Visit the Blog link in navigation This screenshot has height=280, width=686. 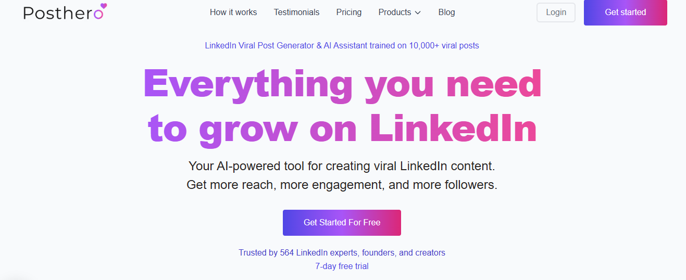tap(446, 12)
